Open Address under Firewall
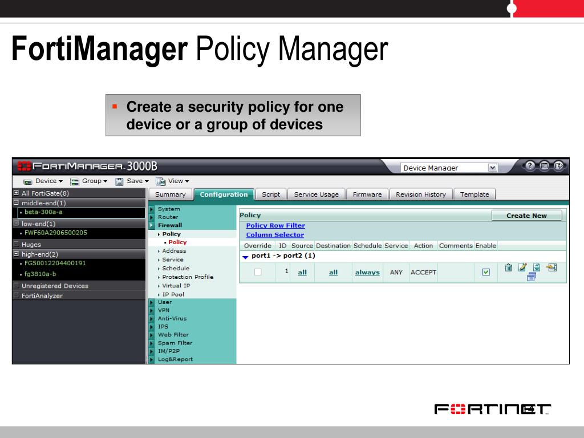The image size is (584, 438). click(174, 251)
